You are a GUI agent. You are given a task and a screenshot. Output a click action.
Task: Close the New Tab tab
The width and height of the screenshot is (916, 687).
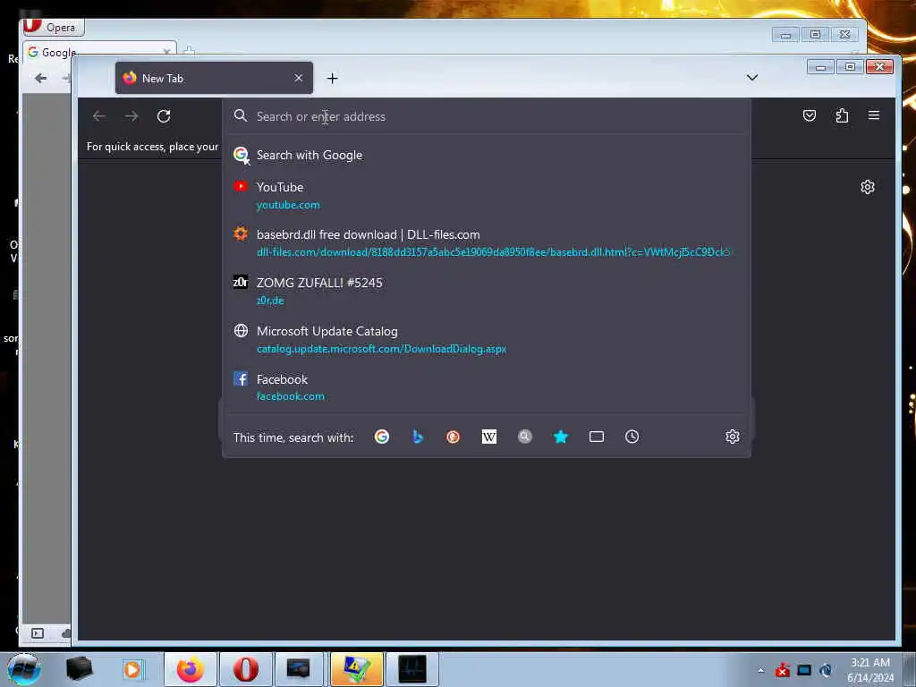click(299, 78)
